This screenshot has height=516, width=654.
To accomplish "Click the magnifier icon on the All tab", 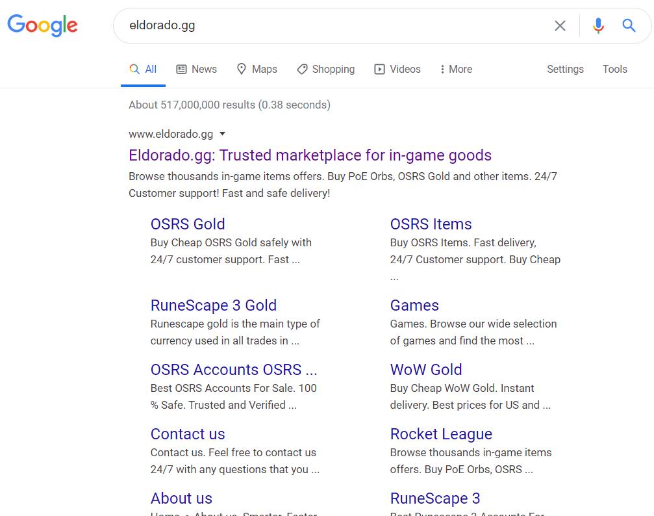I will (134, 69).
